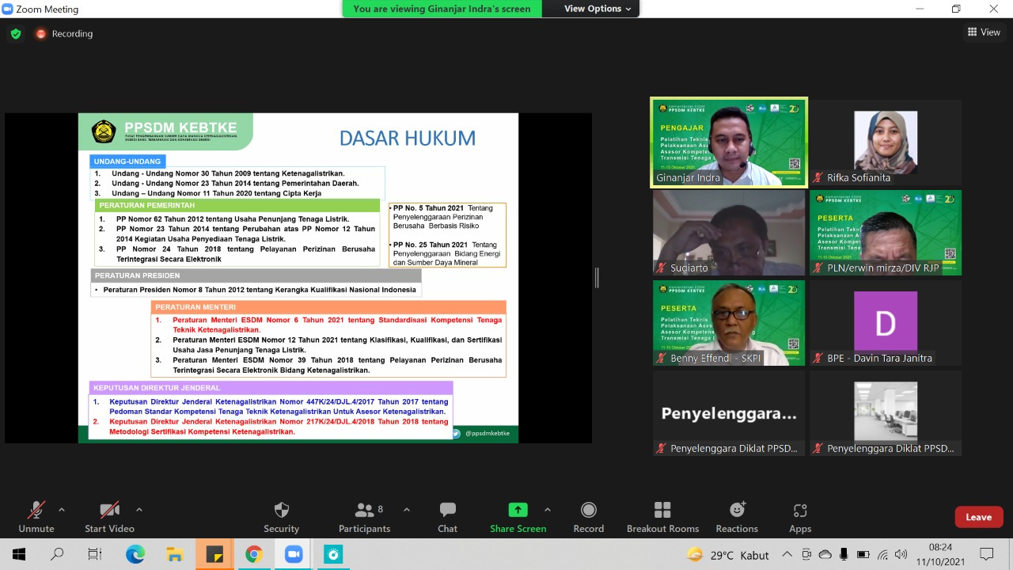Image resolution: width=1013 pixels, height=570 pixels.
Task: Expand audio options arrow beside Unmute
Action: [x=62, y=510]
